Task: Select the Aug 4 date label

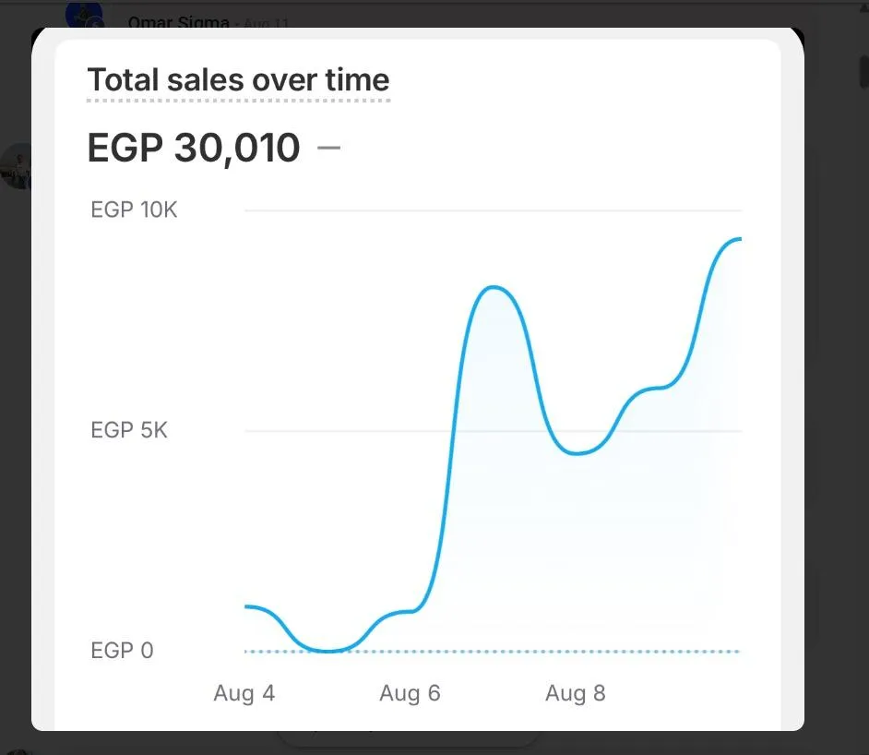Action: coord(244,693)
